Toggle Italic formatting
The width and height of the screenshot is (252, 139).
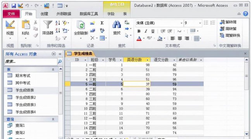coord(146,31)
